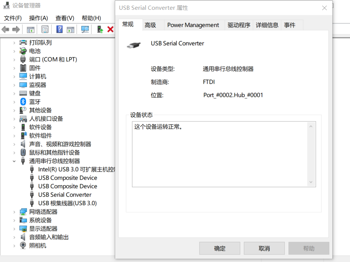Open the 操作(A) menu

[38, 18]
